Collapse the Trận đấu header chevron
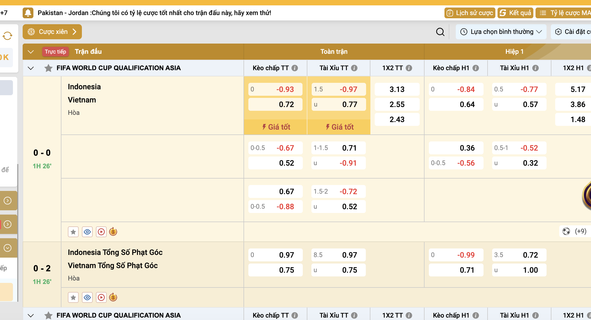This screenshot has width=591, height=320. (31, 52)
